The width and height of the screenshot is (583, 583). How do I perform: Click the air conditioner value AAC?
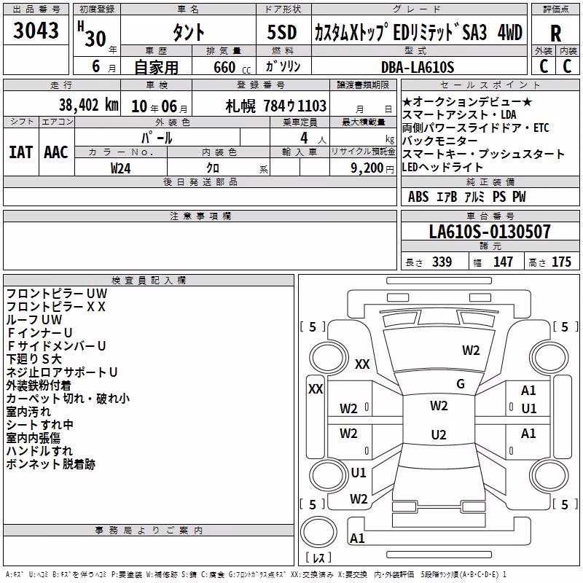pos(56,152)
